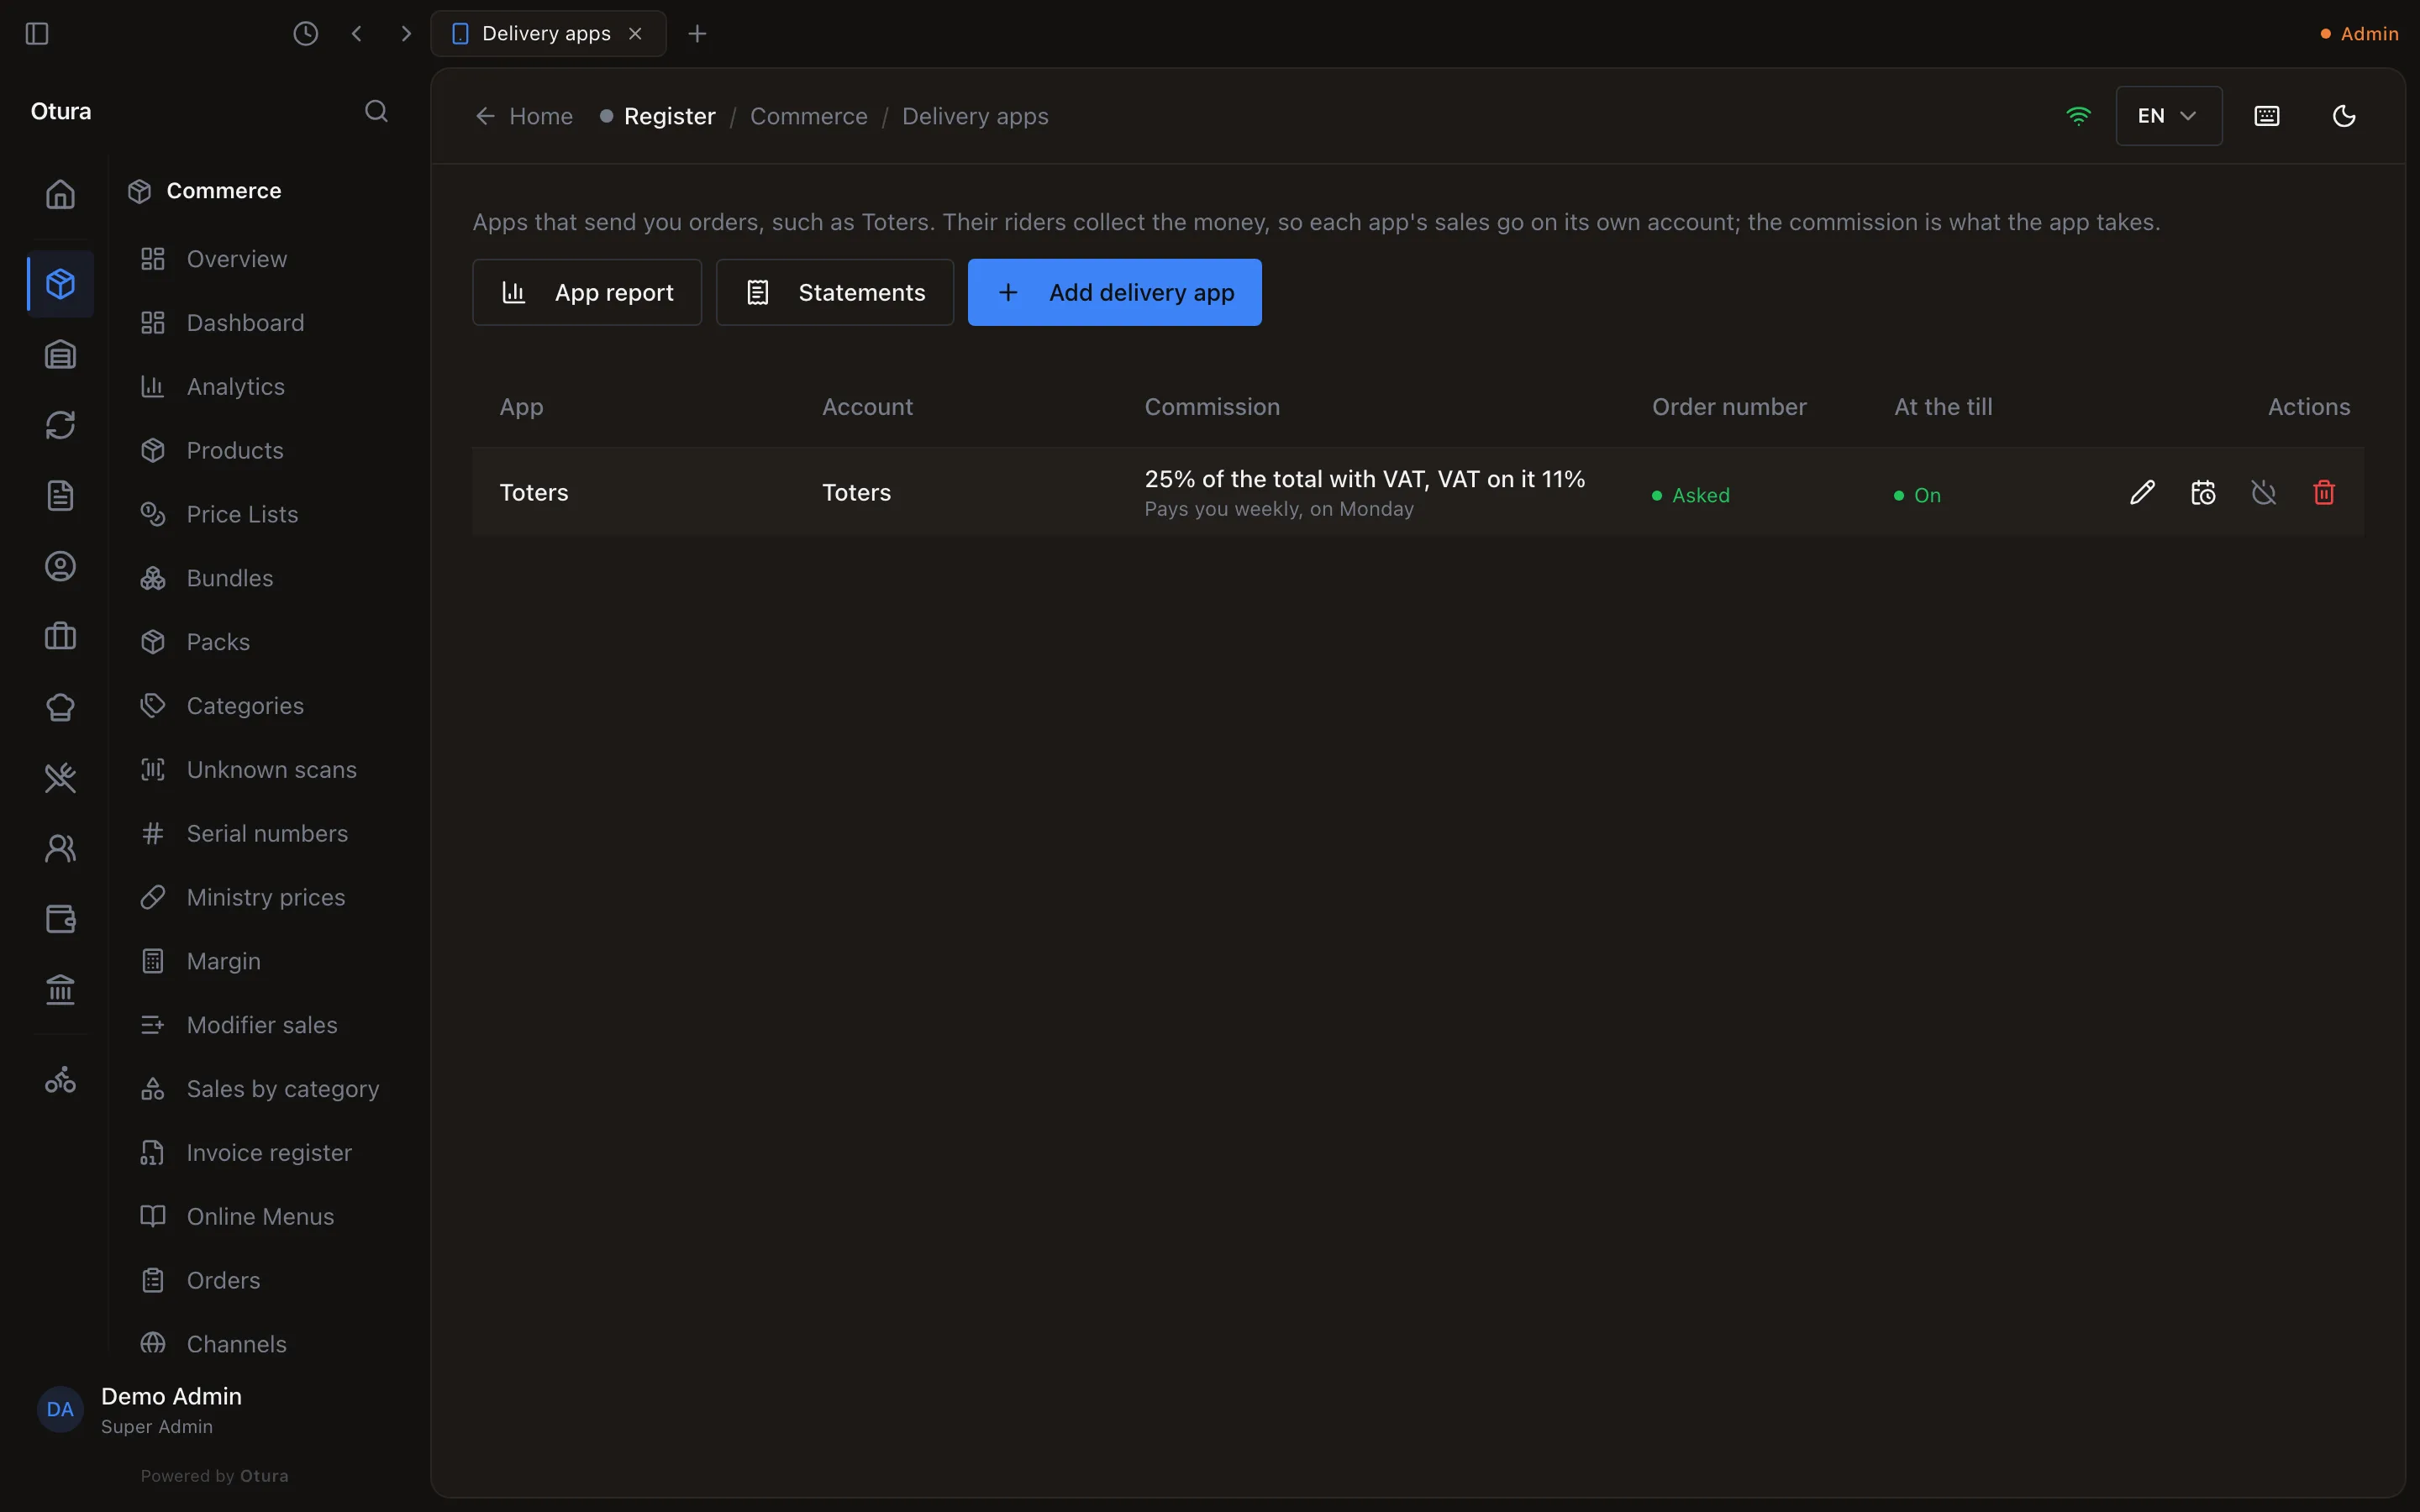Open the delivery bike rail icon
This screenshot has width=2420, height=1512.
pos(61,1080)
